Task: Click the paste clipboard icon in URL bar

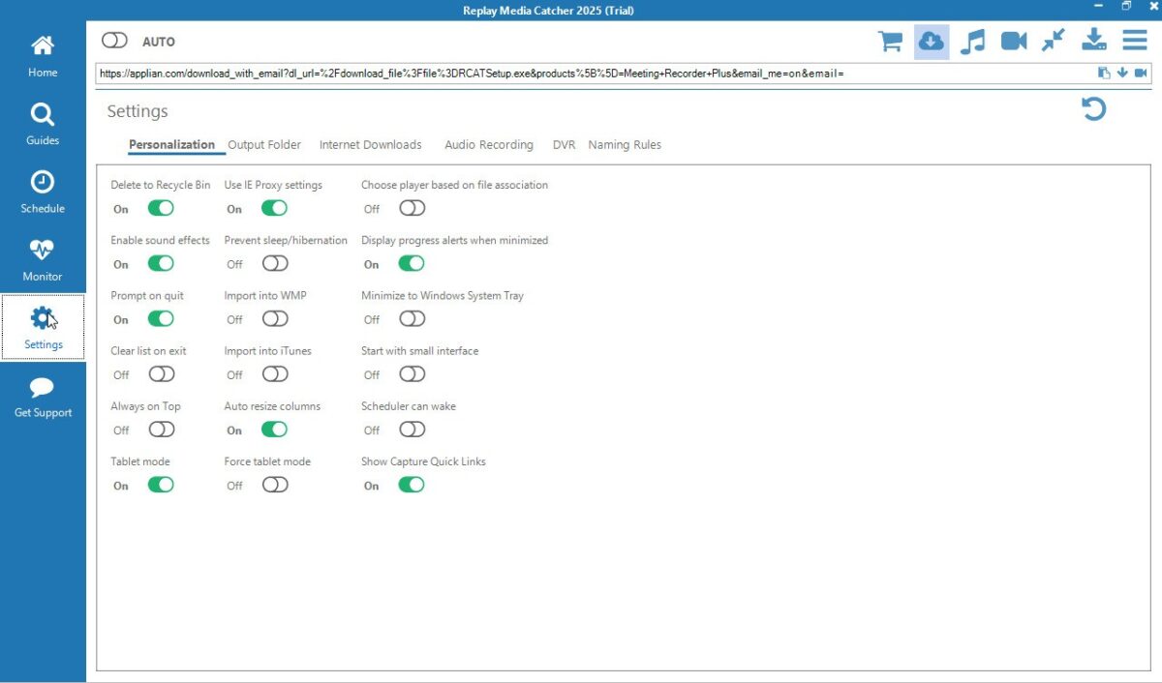Action: point(1104,73)
